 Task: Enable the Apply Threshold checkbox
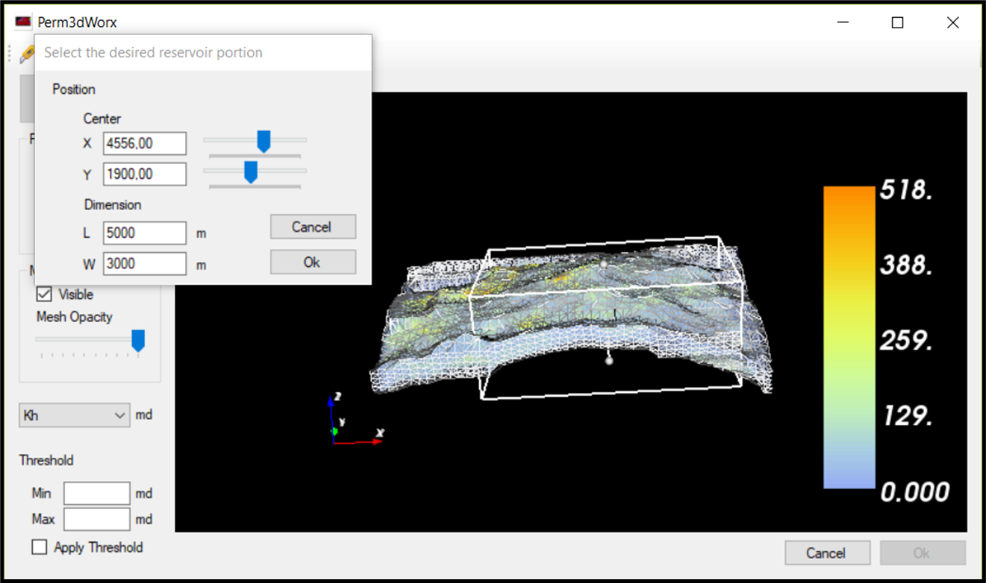(x=40, y=547)
